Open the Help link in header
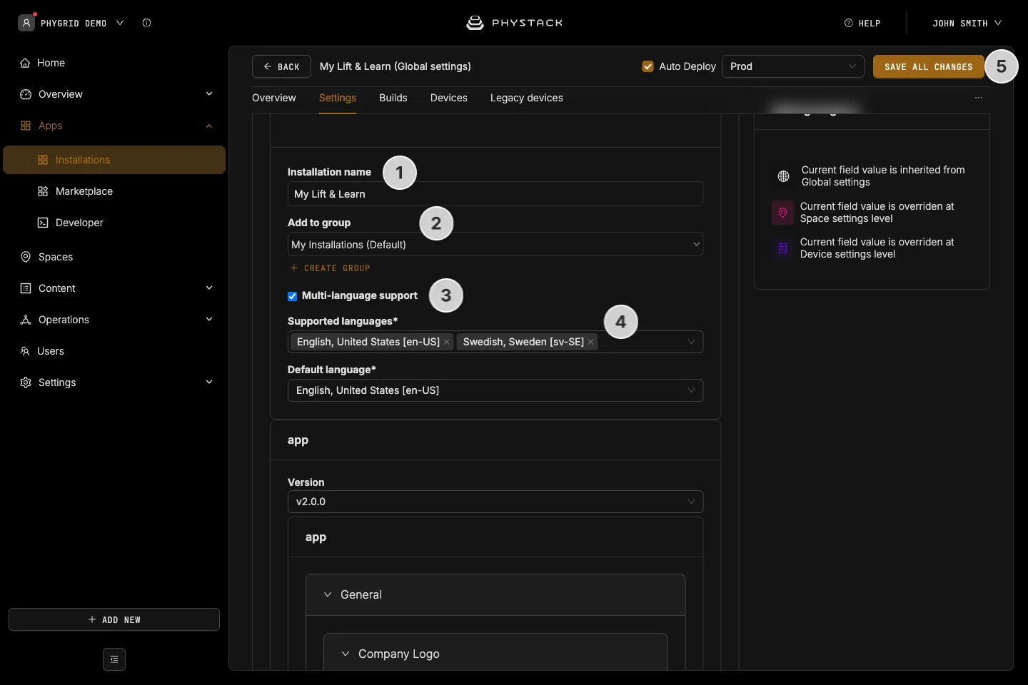The image size is (1028, 685). coord(862,23)
